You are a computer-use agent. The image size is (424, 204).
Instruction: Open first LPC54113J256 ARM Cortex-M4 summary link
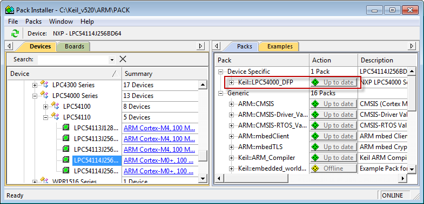(159, 138)
